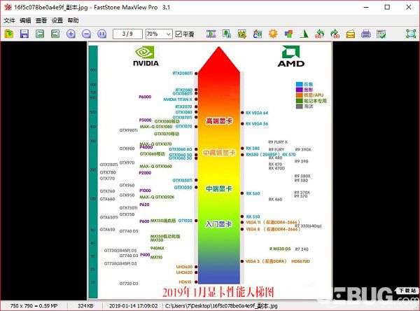Minimize the FastStone MaxView window
Image resolution: width=420 pixels, height=311 pixels.
[x=366, y=7]
